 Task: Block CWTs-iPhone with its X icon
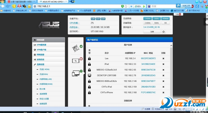163,93
